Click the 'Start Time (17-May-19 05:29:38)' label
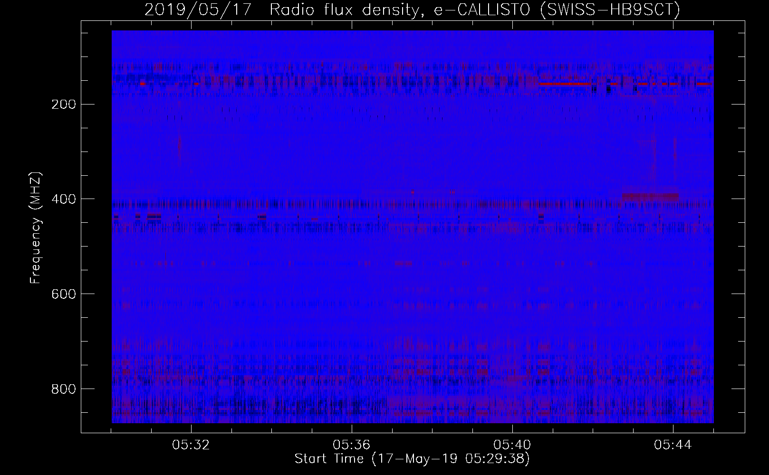769x475 pixels. [412, 459]
